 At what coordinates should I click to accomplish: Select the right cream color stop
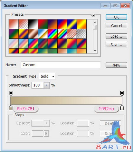[x=122, y=108]
